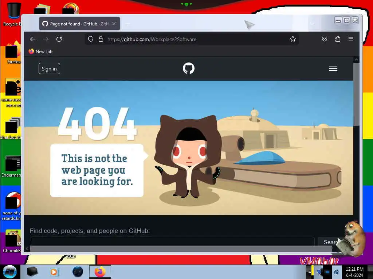This screenshot has width=373, height=279.
Task: Click the taskbar clock showing 12:21 PM
Action: coord(354,272)
